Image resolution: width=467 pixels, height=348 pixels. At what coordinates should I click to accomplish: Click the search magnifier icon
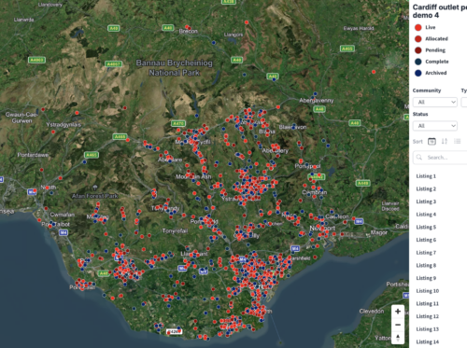(419, 158)
